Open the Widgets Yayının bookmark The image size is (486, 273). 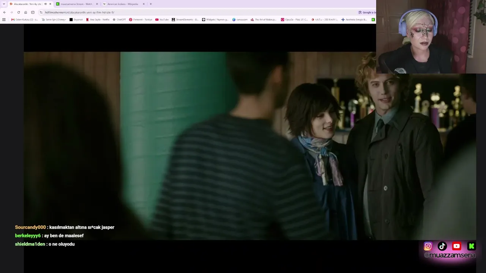click(215, 20)
